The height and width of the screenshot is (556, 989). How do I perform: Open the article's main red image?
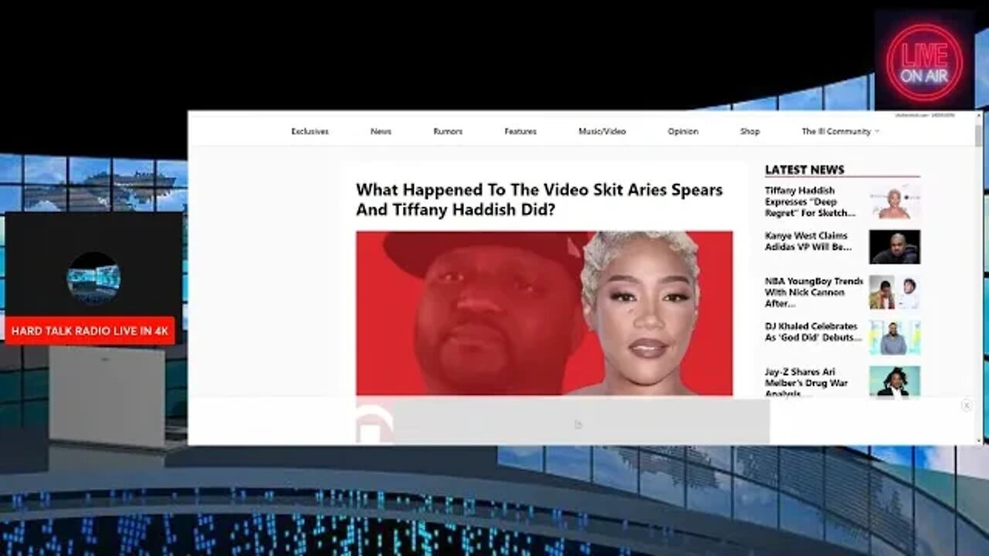tap(544, 313)
